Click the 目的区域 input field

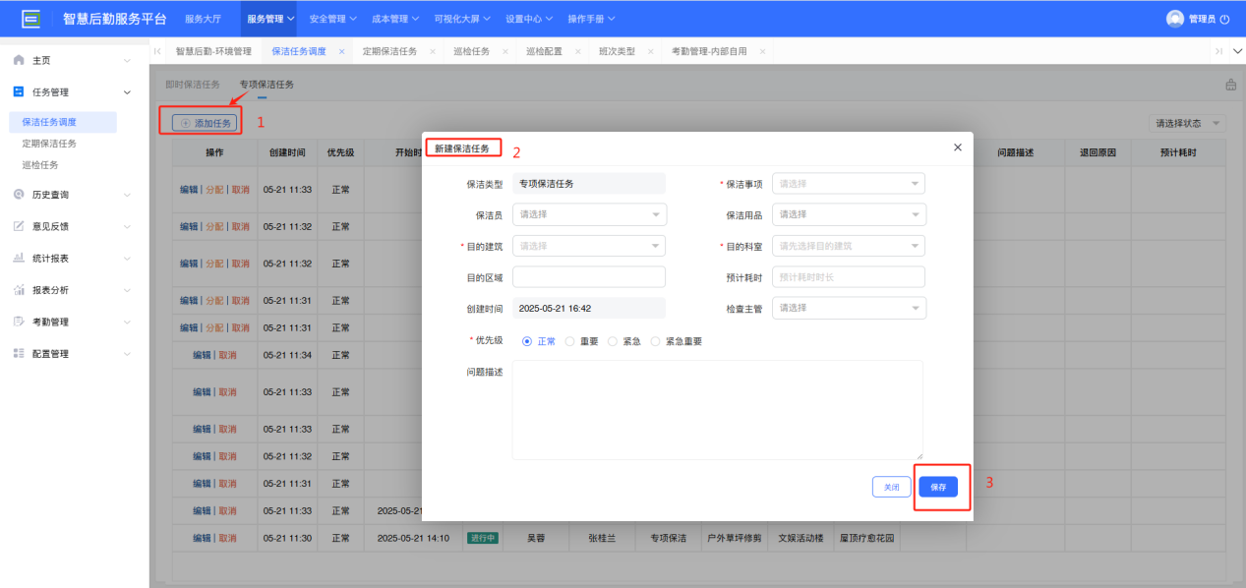[x=589, y=277]
